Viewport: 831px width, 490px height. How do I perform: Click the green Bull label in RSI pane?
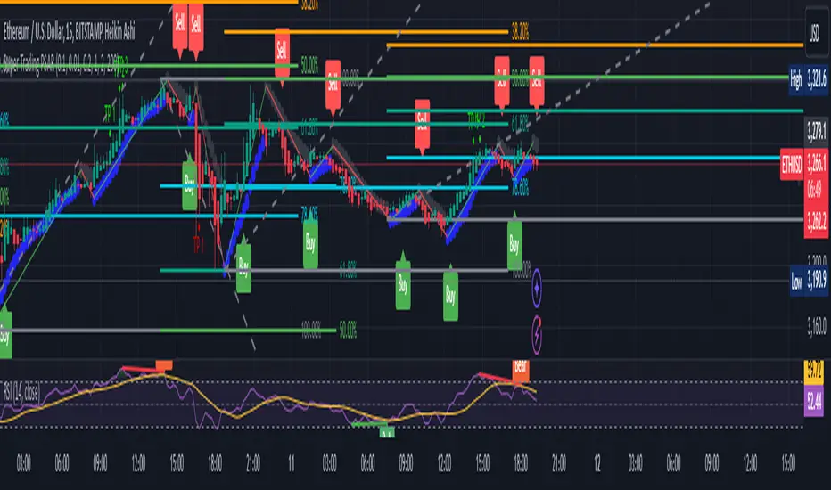(387, 432)
